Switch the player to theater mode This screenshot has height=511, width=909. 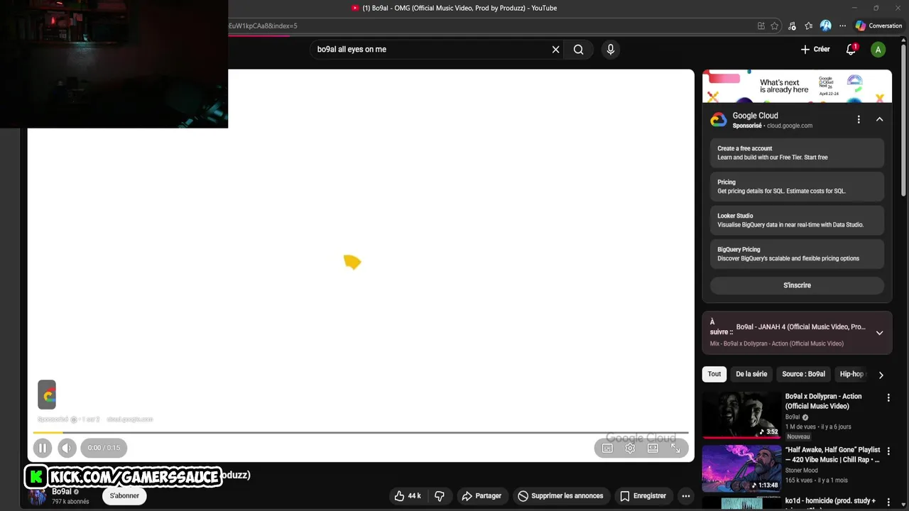653,448
